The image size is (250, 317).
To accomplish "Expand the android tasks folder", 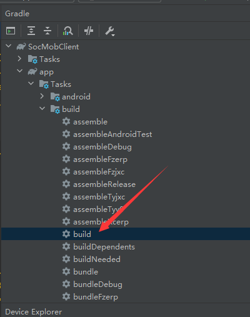I will coord(42,96).
